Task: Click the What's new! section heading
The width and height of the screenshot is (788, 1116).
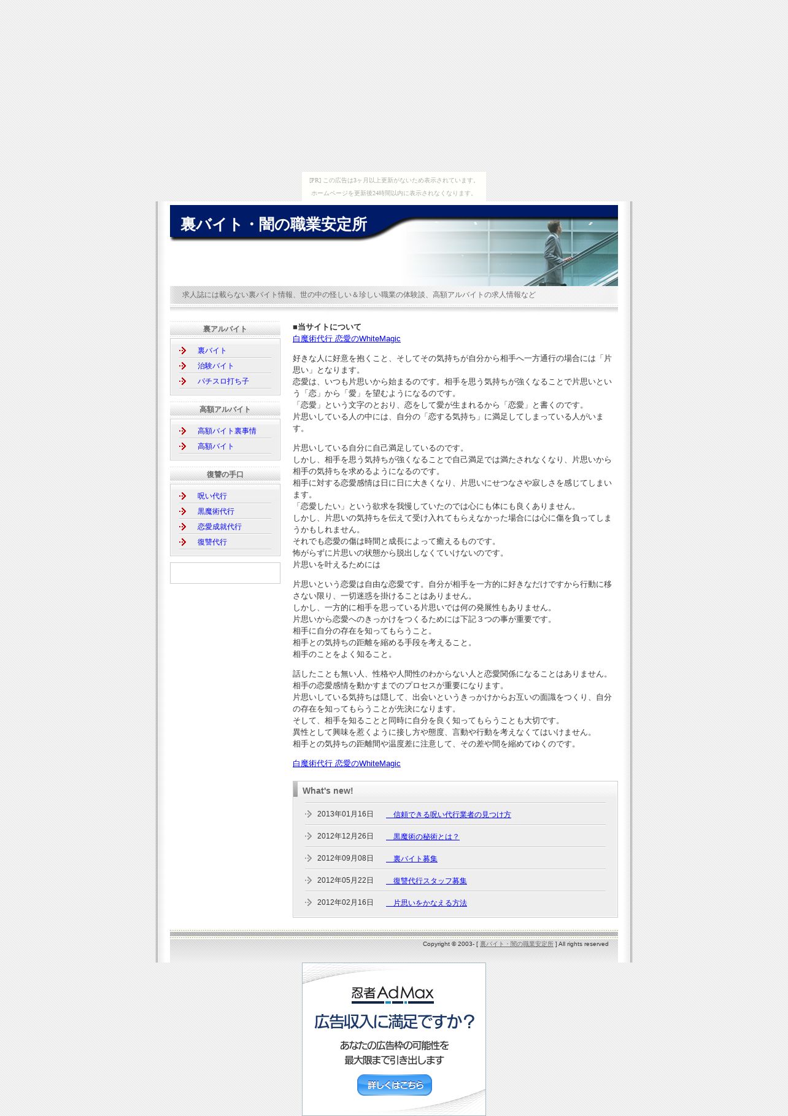Action: tap(328, 791)
